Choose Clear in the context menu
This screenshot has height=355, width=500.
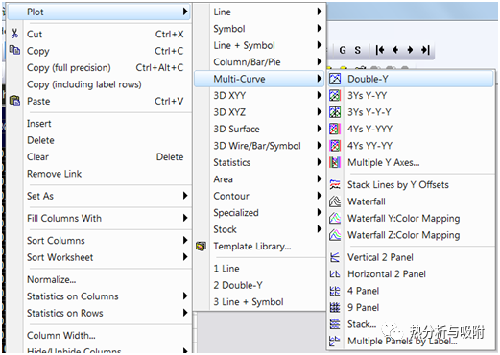[x=99, y=156]
